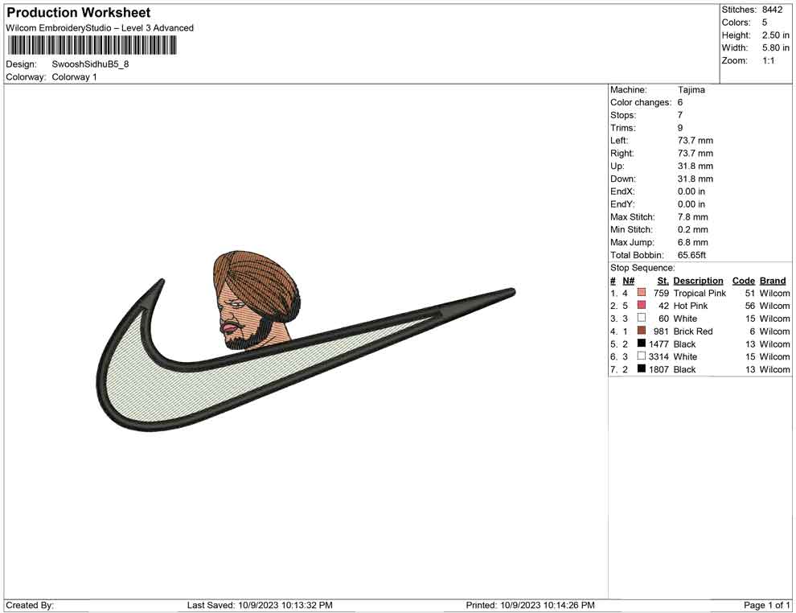Click the Width value '5.80 in'
Image resolution: width=796 pixels, height=613 pixels.
tap(775, 47)
